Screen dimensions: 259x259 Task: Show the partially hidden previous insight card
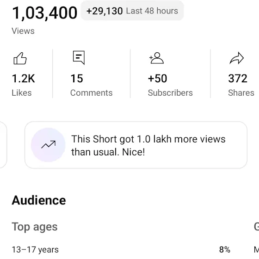(3, 145)
